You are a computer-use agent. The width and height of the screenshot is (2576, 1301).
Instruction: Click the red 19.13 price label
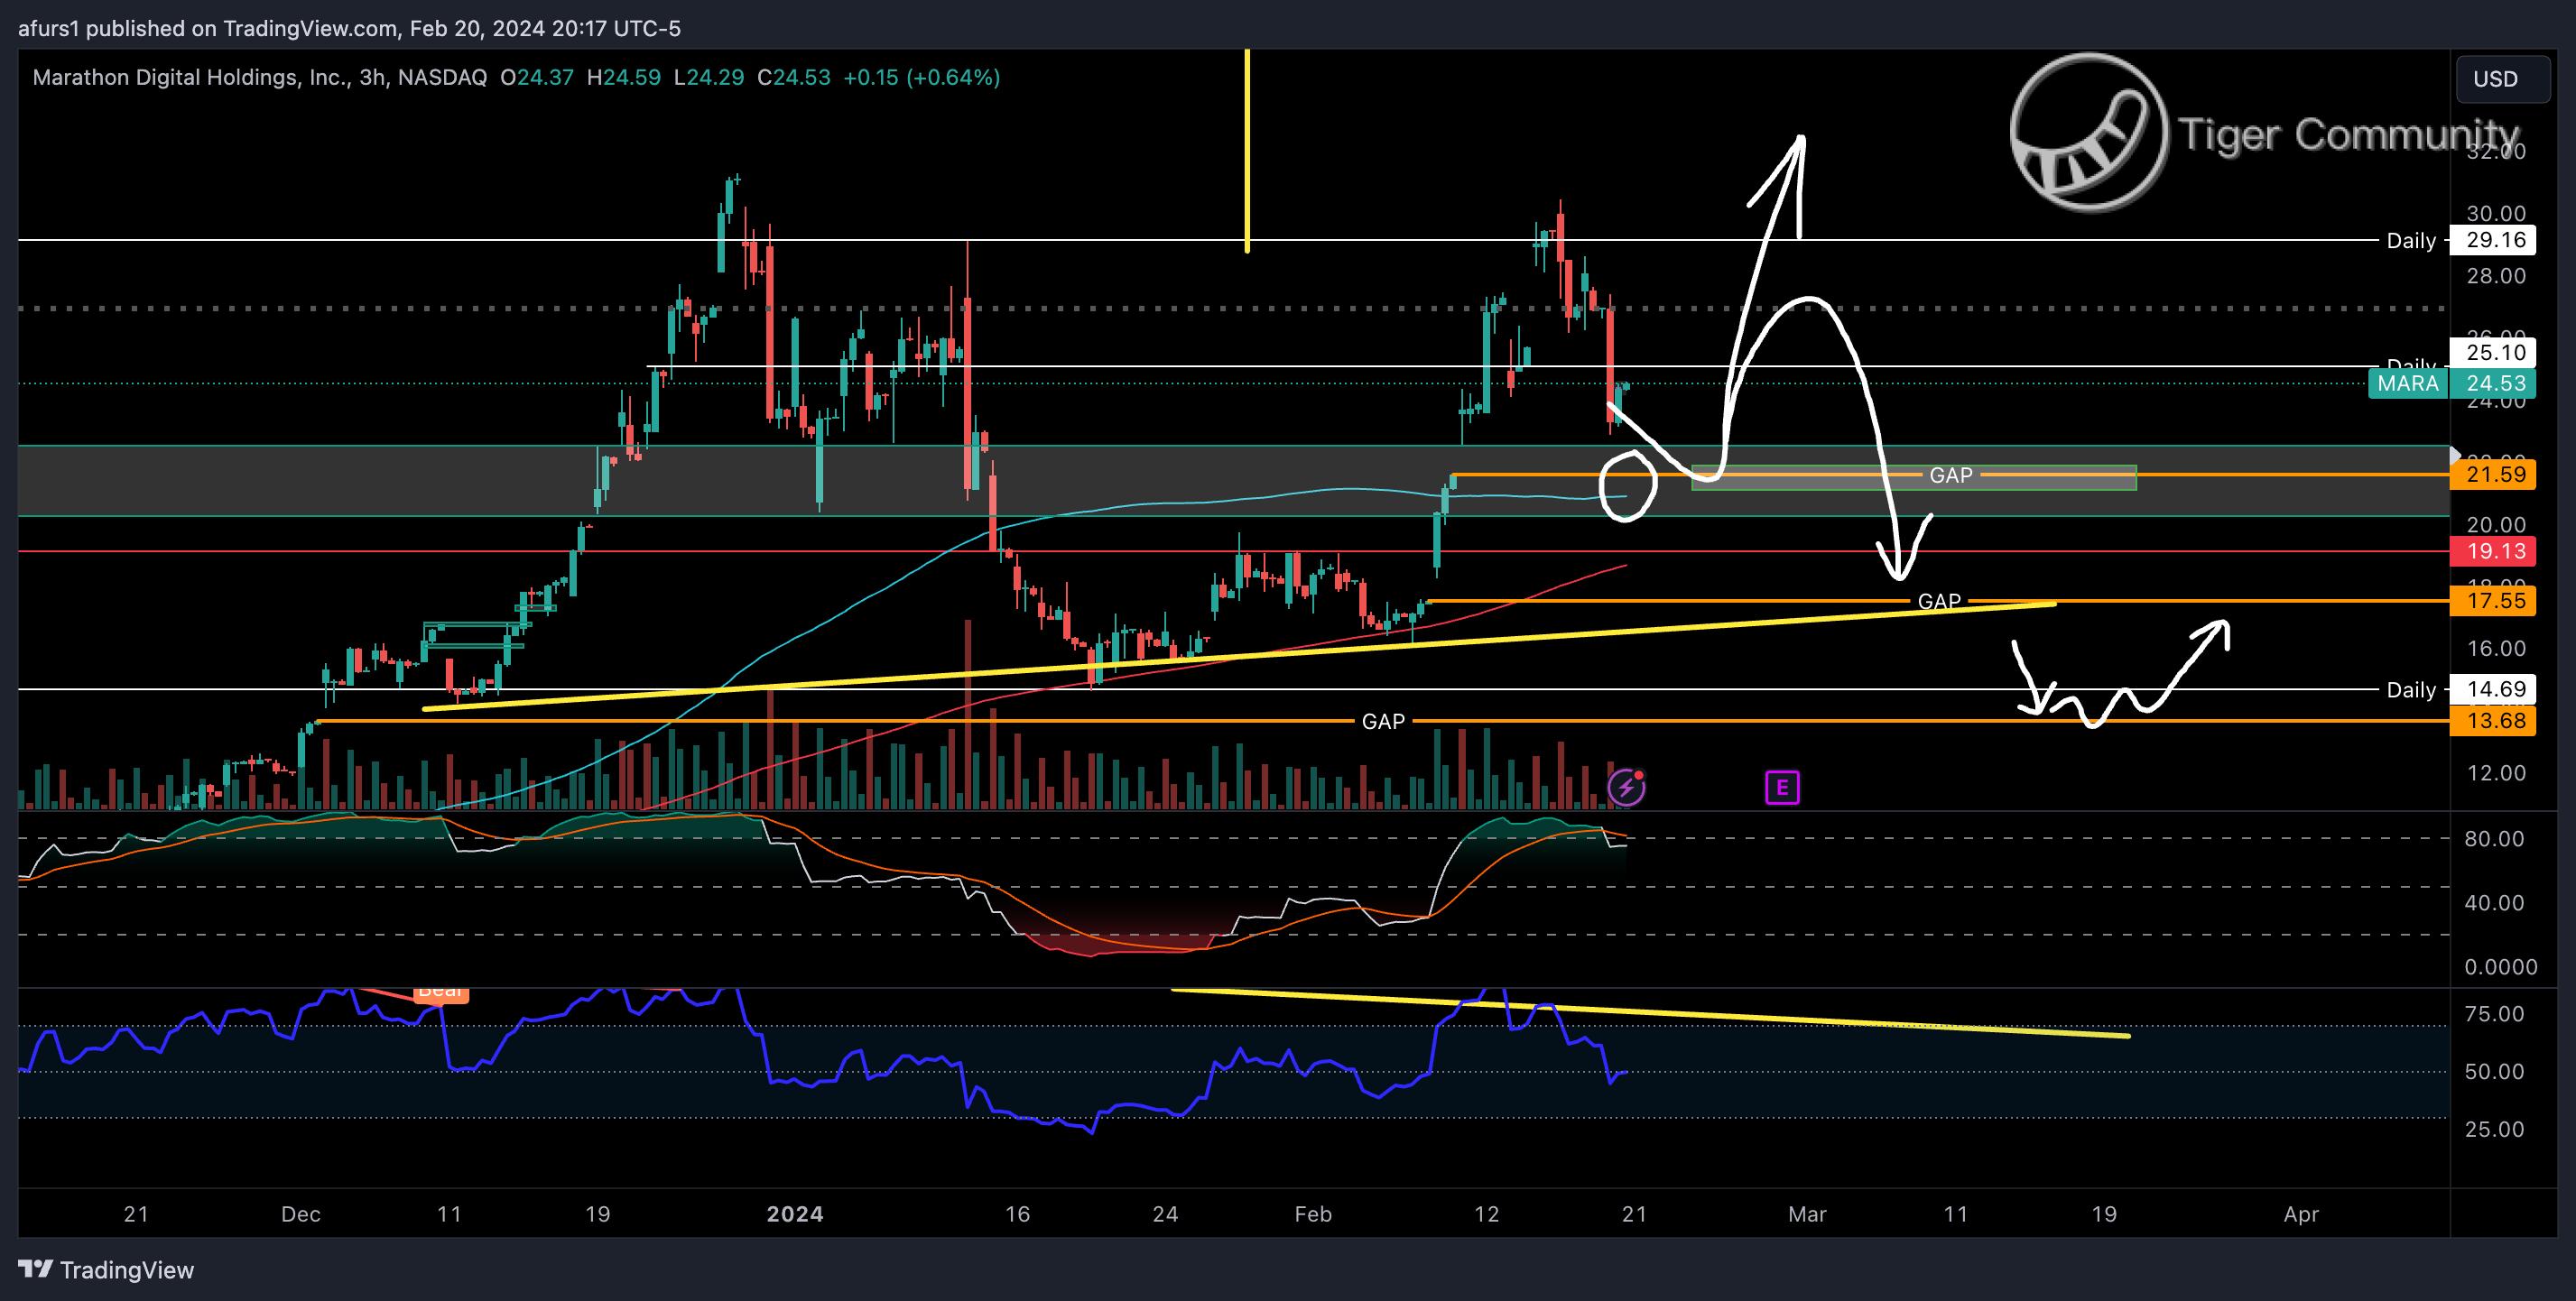pos(2495,551)
